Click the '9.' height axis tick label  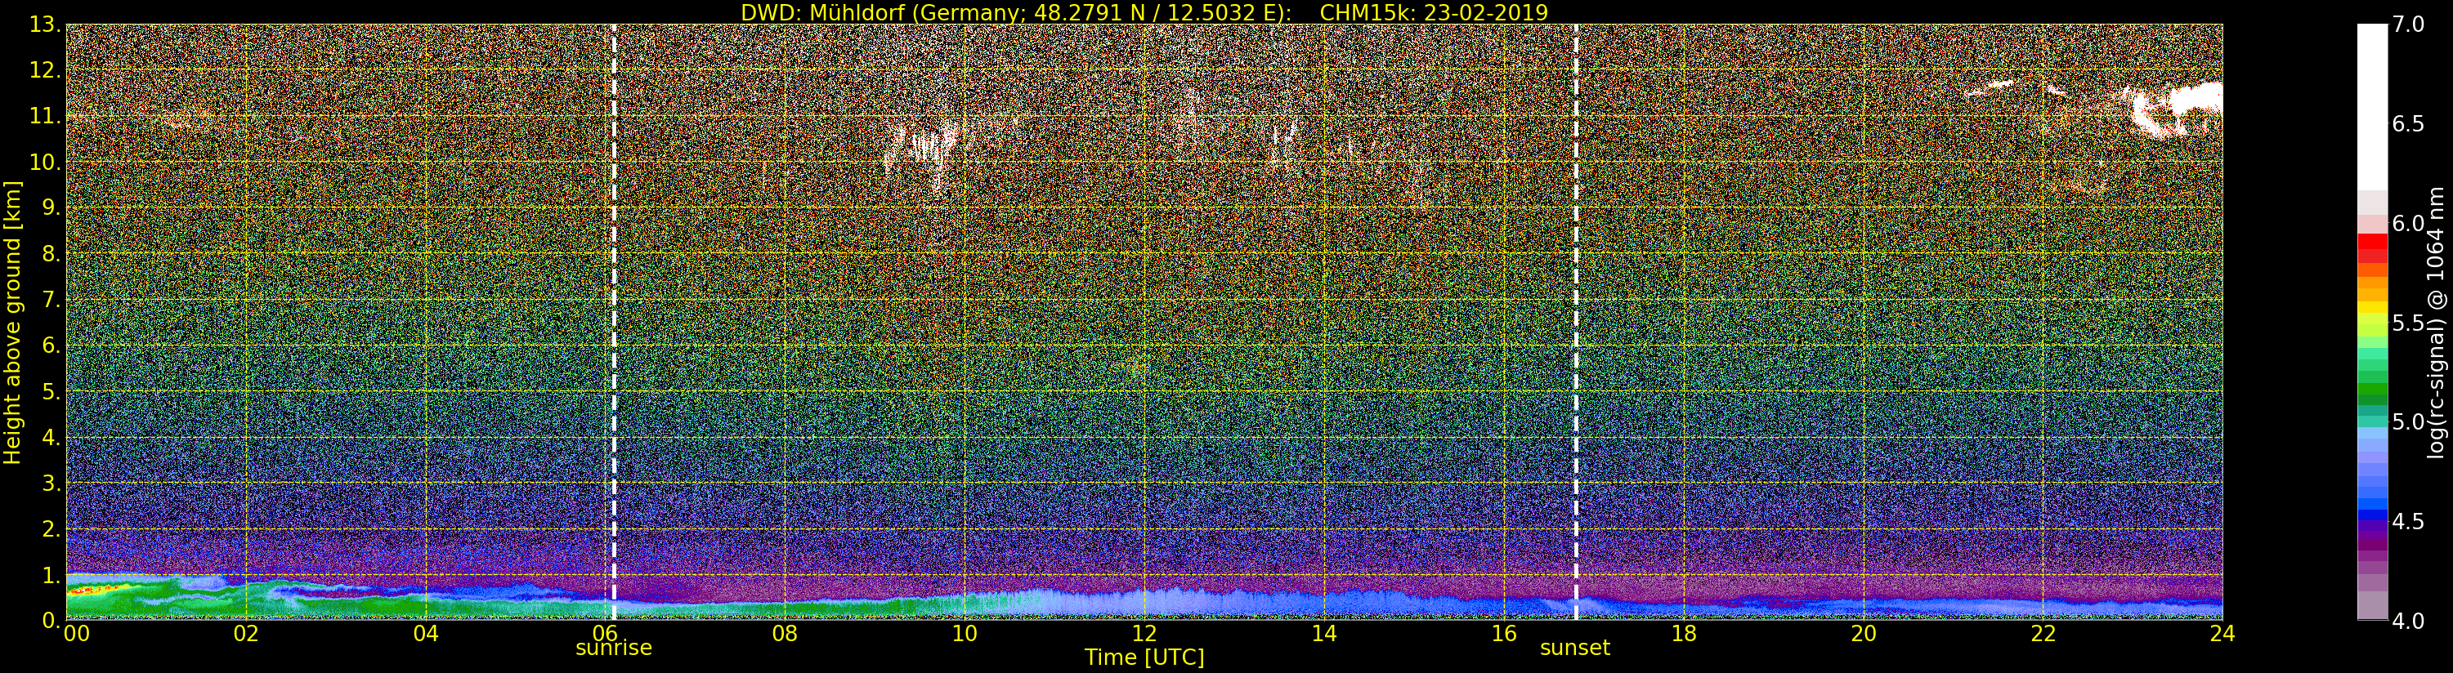tap(51, 207)
